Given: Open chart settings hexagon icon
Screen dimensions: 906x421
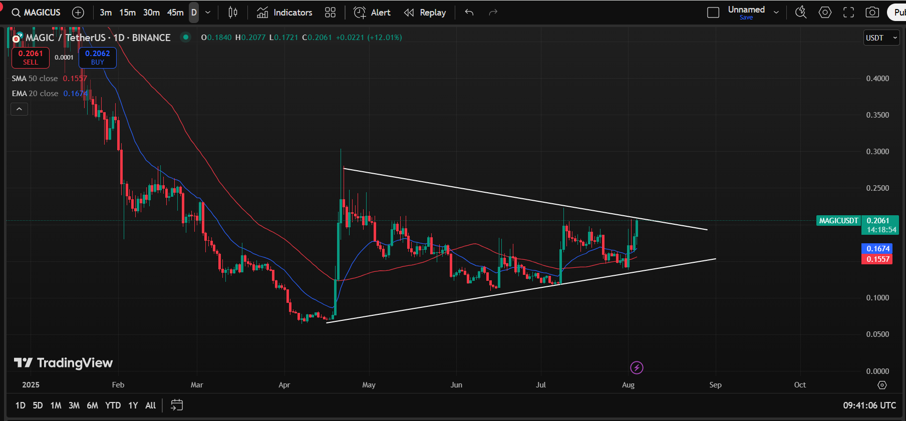Looking at the screenshot, I should click(x=825, y=13).
